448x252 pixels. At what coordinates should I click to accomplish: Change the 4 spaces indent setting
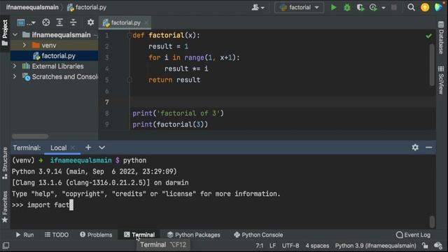(317, 246)
